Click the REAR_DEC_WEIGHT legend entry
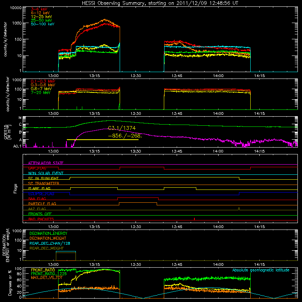 point(46,248)
